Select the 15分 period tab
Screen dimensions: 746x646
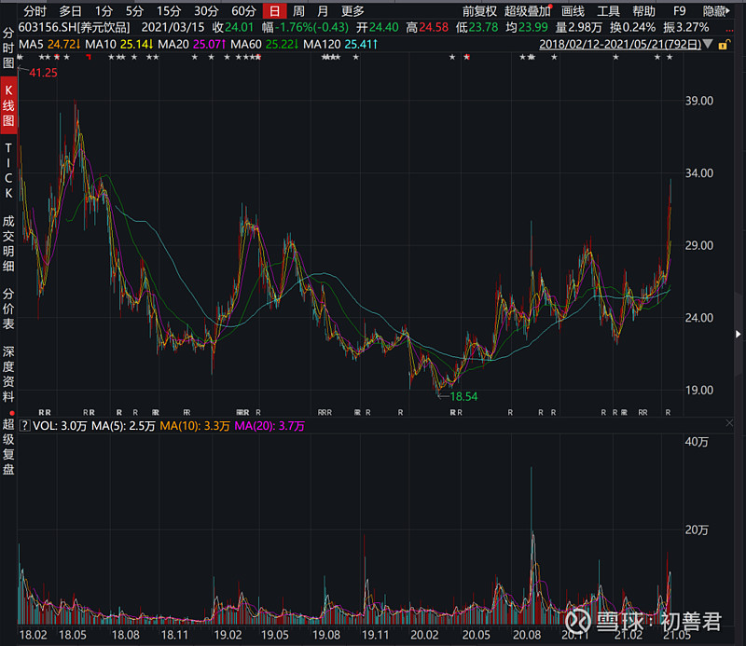tap(169, 11)
